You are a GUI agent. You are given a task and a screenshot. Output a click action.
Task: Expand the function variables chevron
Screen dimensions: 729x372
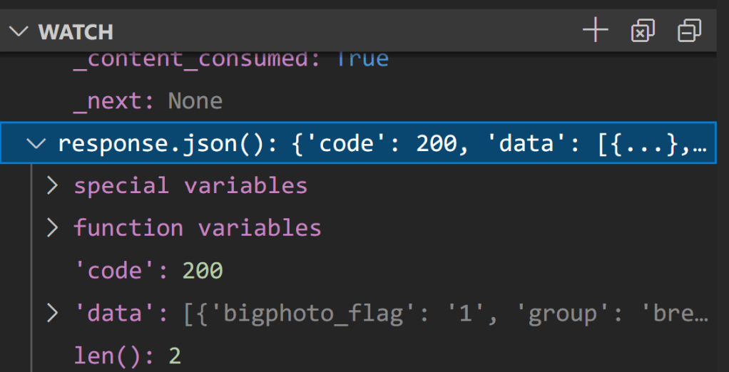click(52, 228)
